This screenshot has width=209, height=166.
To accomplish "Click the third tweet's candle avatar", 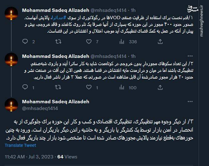I will (12, 105).
